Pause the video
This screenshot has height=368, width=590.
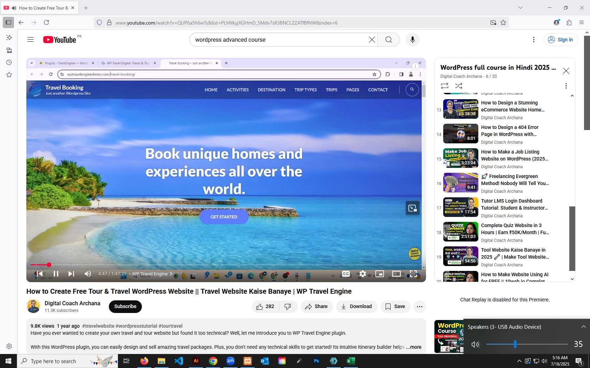tap(56, 274)
